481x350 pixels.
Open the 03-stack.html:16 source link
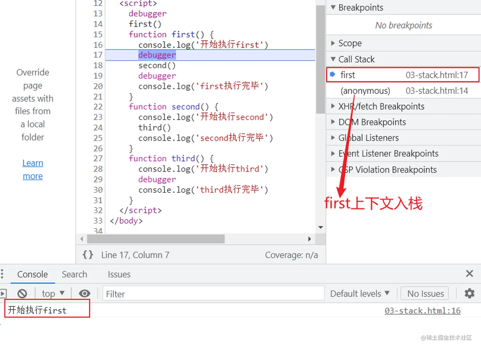tap(422, 311)
